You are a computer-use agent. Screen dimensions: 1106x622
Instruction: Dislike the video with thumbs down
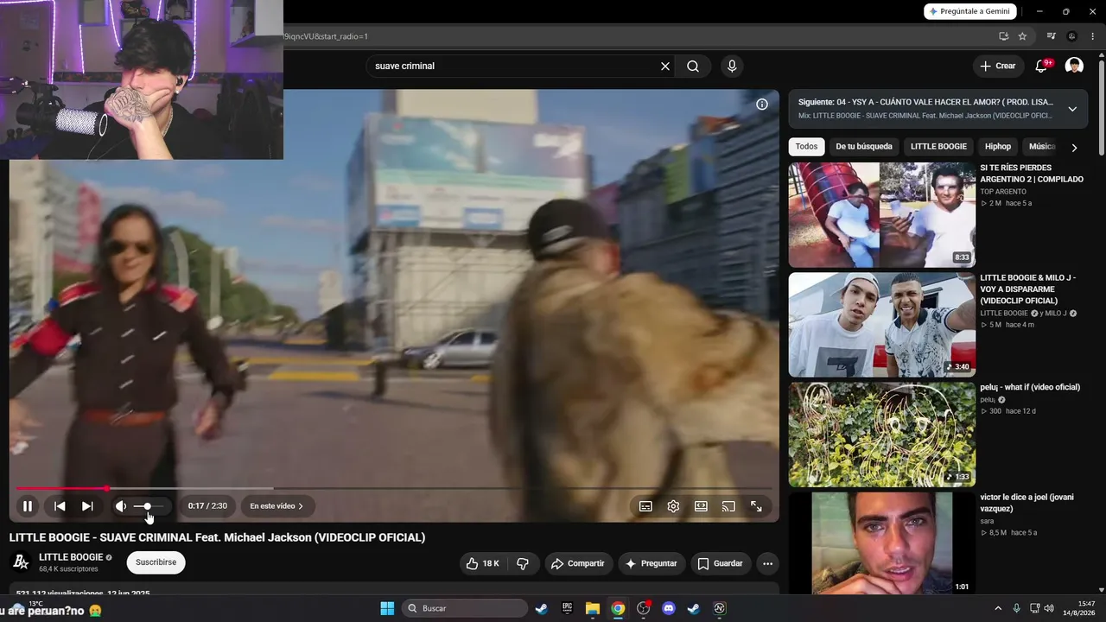point(523,563)
